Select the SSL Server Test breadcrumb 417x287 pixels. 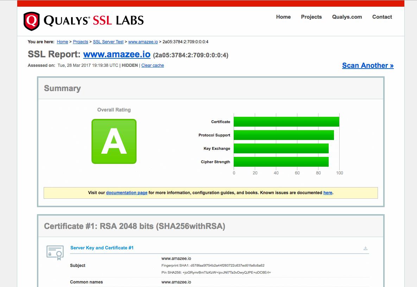coord(108,42)
